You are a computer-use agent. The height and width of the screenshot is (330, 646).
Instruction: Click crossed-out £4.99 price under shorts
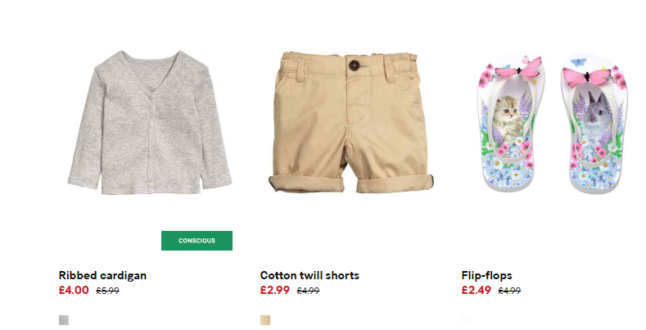tap(308, 291)
